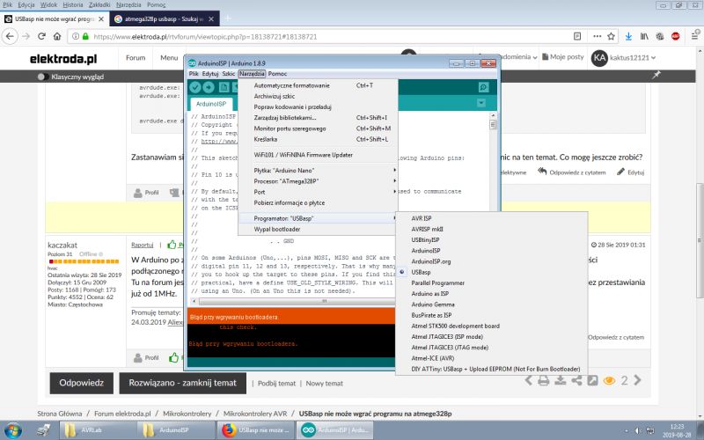This screenshot has height=440, width=704.
Task: Toggle Klasyczny wygląd switch
Action: [x=43, y=77]
